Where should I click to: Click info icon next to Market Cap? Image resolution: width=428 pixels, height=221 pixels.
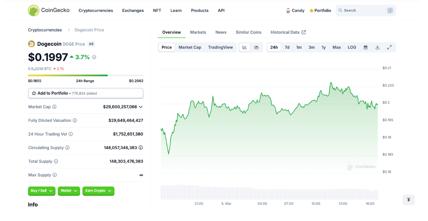55,107
